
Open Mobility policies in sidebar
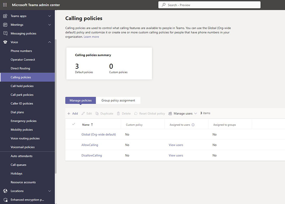coord(22,130)
